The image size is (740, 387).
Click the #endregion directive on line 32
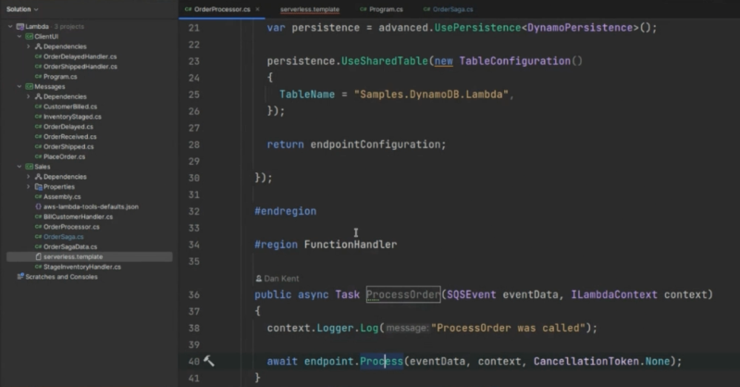click(286, 211)
